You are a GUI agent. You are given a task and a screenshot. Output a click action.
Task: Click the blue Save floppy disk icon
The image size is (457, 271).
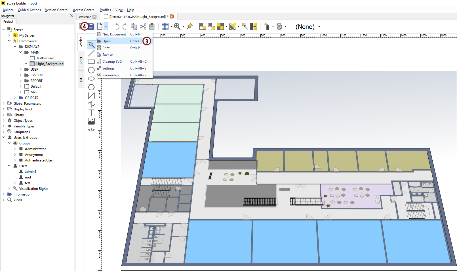91,27
